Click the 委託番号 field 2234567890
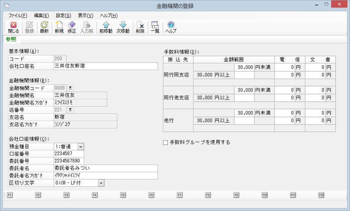The image size is (350, 211). 69,161
